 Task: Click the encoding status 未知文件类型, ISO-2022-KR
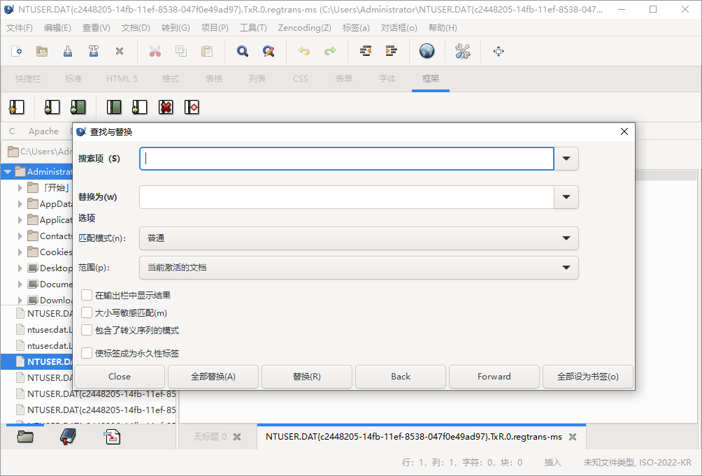[x=638, y=463]
